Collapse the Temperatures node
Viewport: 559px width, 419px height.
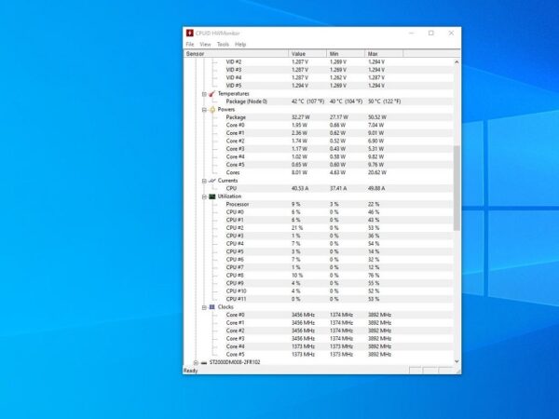coord(204,94)
